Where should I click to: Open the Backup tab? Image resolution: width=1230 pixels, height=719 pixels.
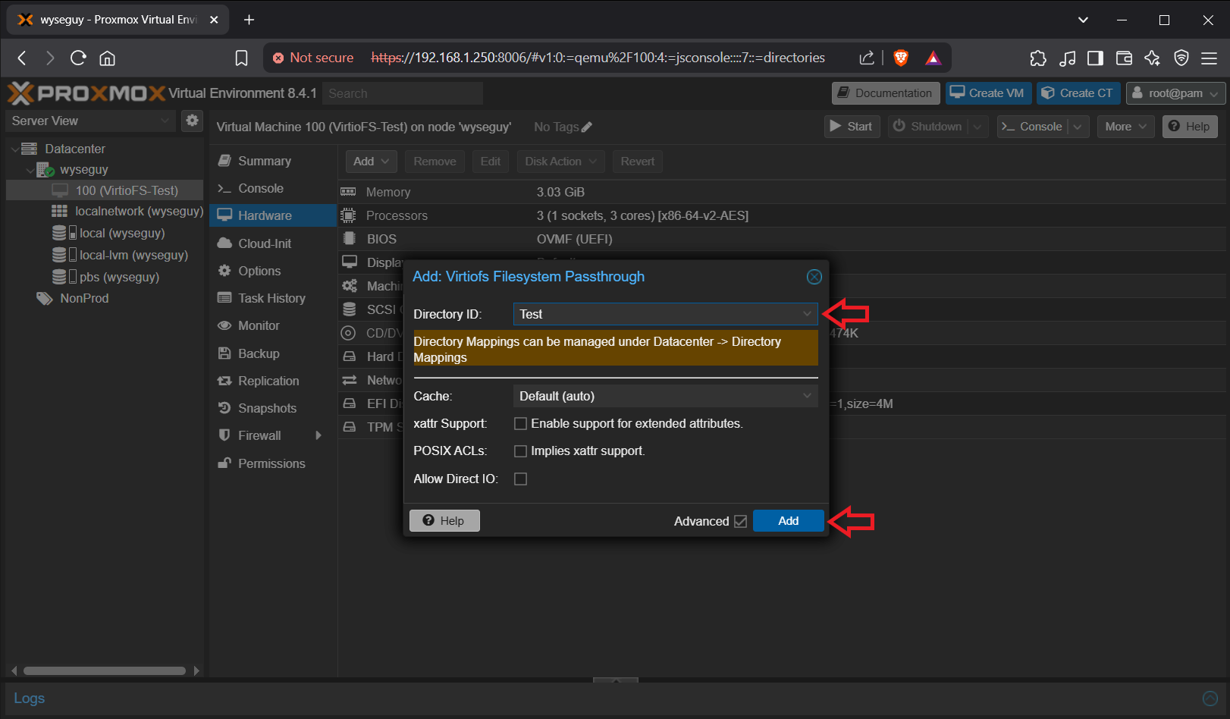point(273,353)
